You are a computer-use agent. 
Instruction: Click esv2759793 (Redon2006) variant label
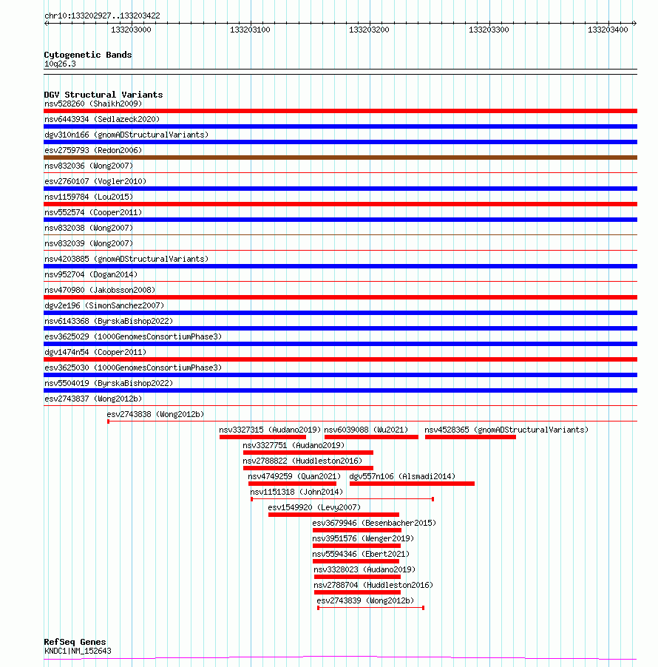point(93,150)
